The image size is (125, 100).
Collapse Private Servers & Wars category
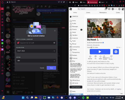pos(20,88)
